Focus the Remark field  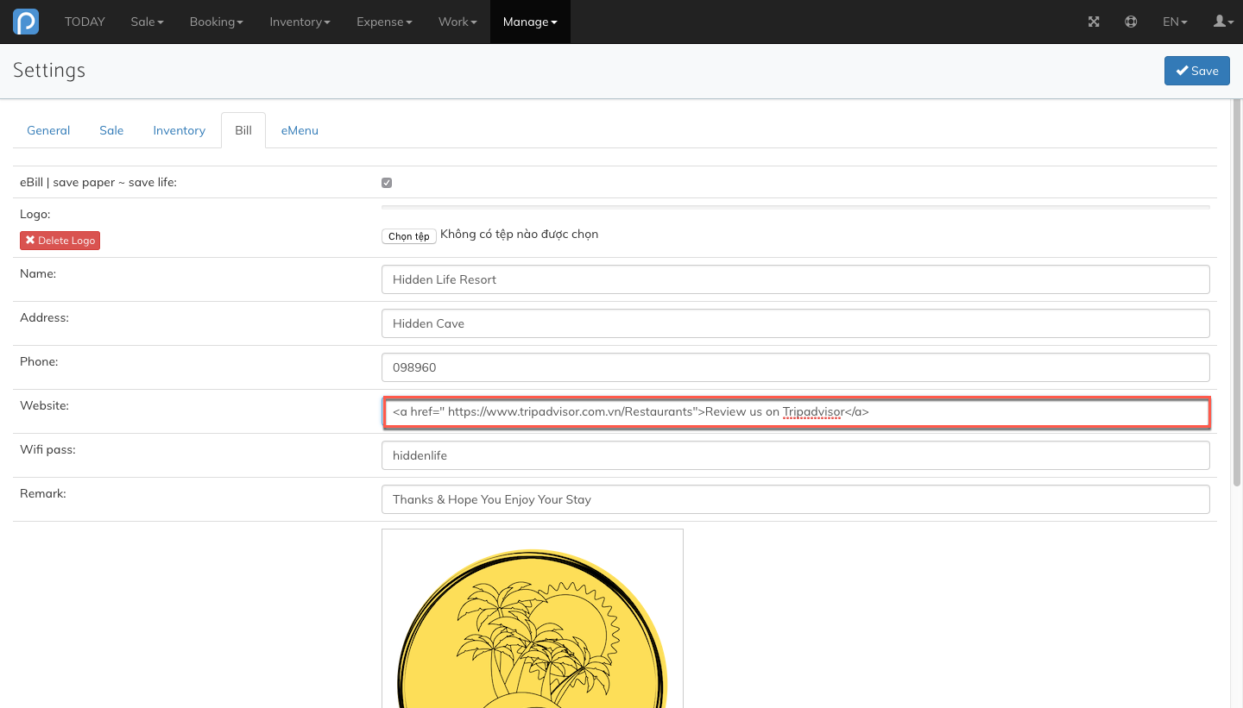coord(795,499)
